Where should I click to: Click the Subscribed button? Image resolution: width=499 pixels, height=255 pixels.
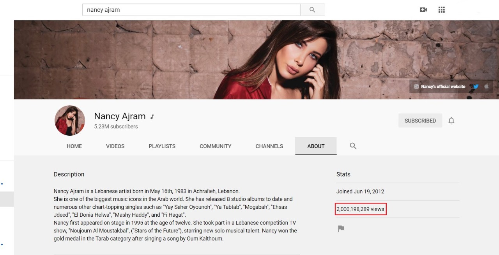(x=420, y=121)
